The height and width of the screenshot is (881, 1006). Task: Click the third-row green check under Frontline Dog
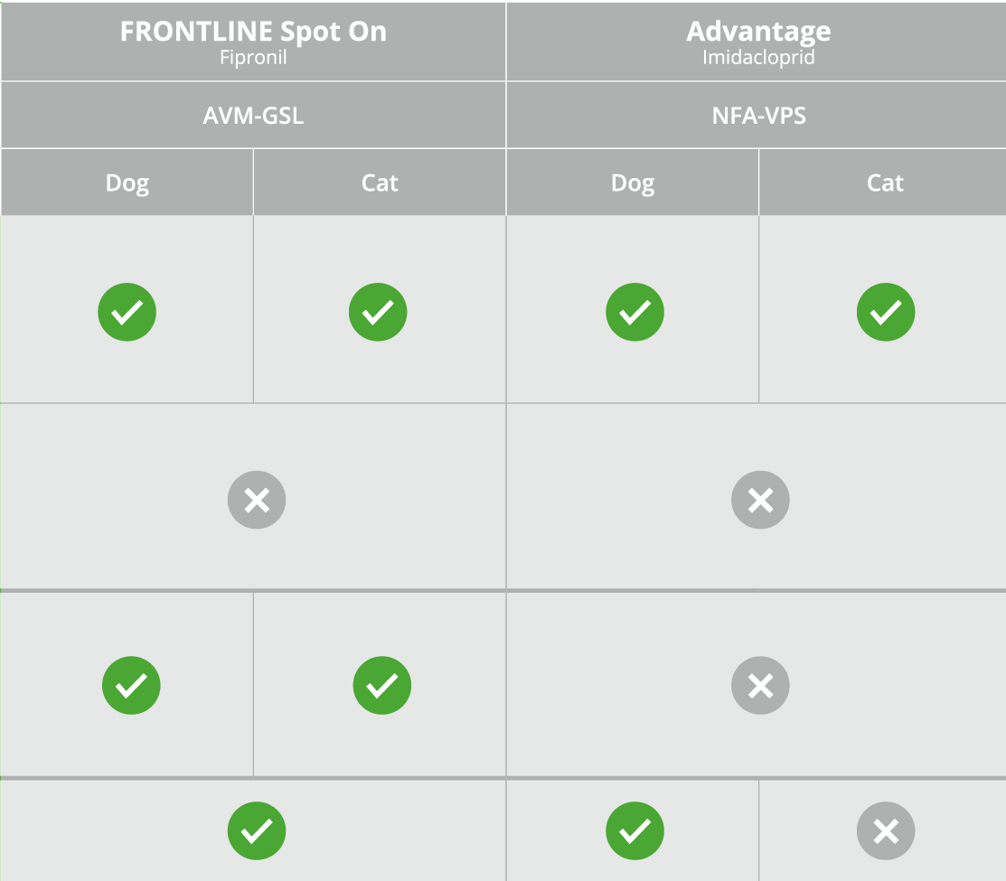(131, 685)
